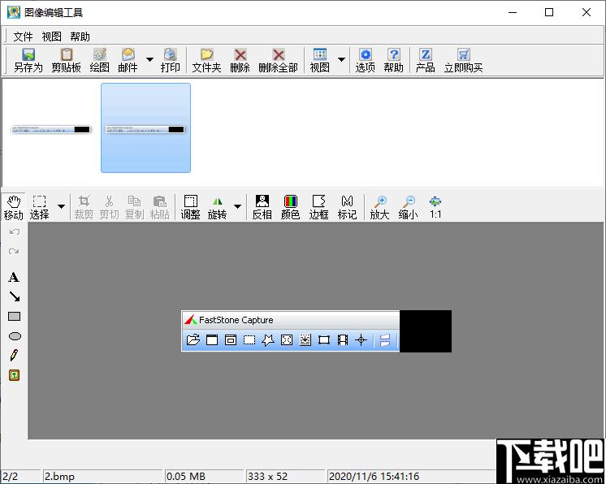This screenshot has width=606, height=484.
Task: Open the 视图 menu in the menu bar
Action: tap(51, 37)
